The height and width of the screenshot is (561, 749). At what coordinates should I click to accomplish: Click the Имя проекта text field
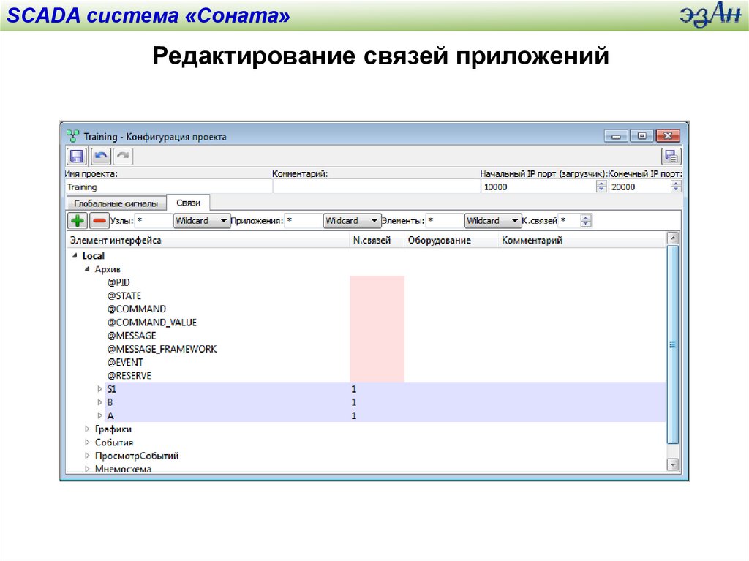pyautogui.click(x=167, y=187)
